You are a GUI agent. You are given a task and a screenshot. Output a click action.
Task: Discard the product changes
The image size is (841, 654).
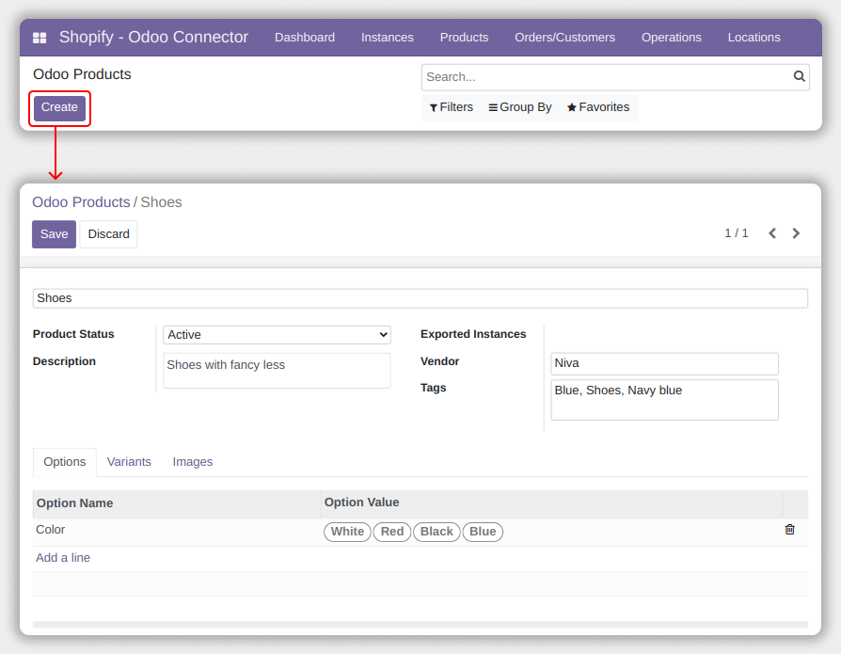coord(108,234)
